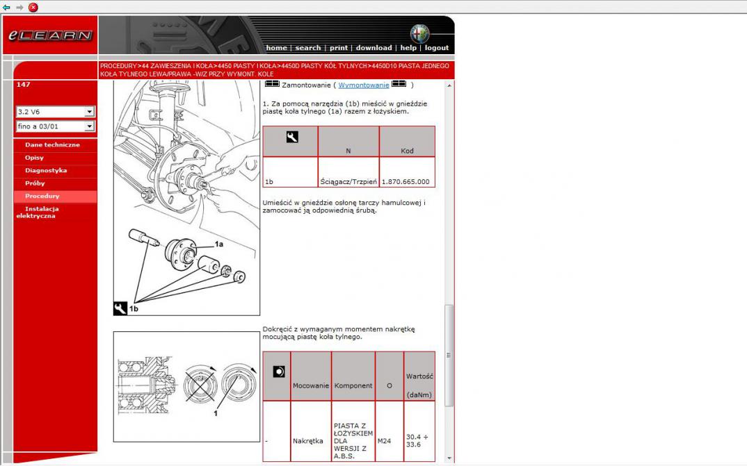Click book icon after Wymontowanie link

coord(399,84)
